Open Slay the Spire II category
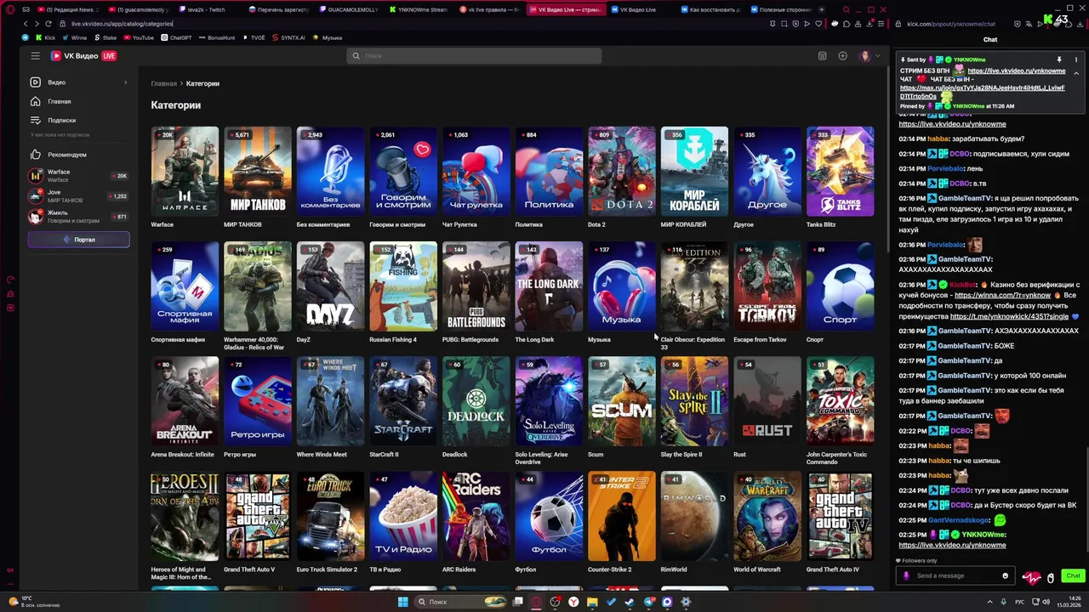 pos(694,401)
